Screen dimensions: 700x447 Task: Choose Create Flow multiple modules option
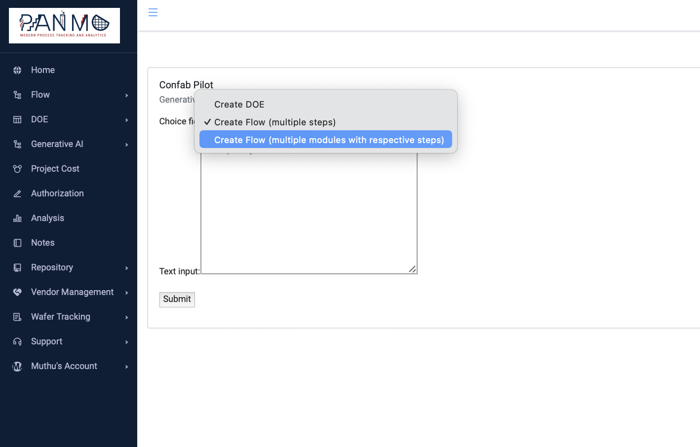(x=326, y=140)
